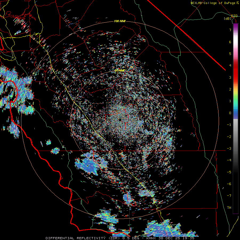Screen dimensions: 240x240
Task: Click the '-1' value on the ZDR scale
Action: click(229, 125)
